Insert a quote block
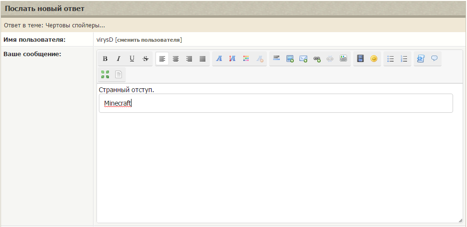 (434, 59)
